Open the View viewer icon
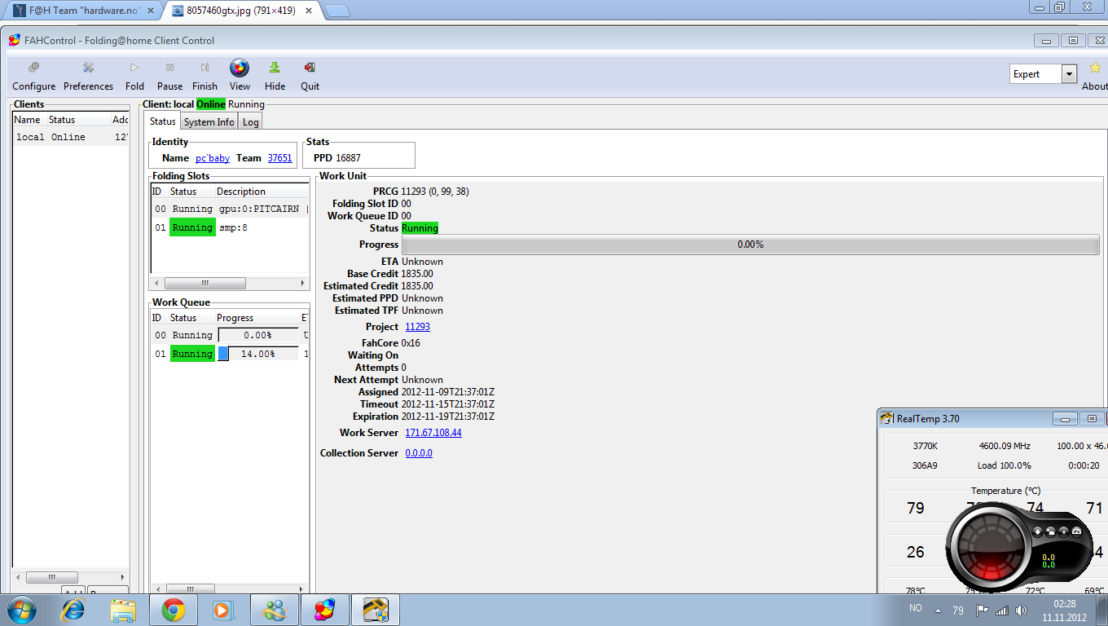 pos(240,68)
